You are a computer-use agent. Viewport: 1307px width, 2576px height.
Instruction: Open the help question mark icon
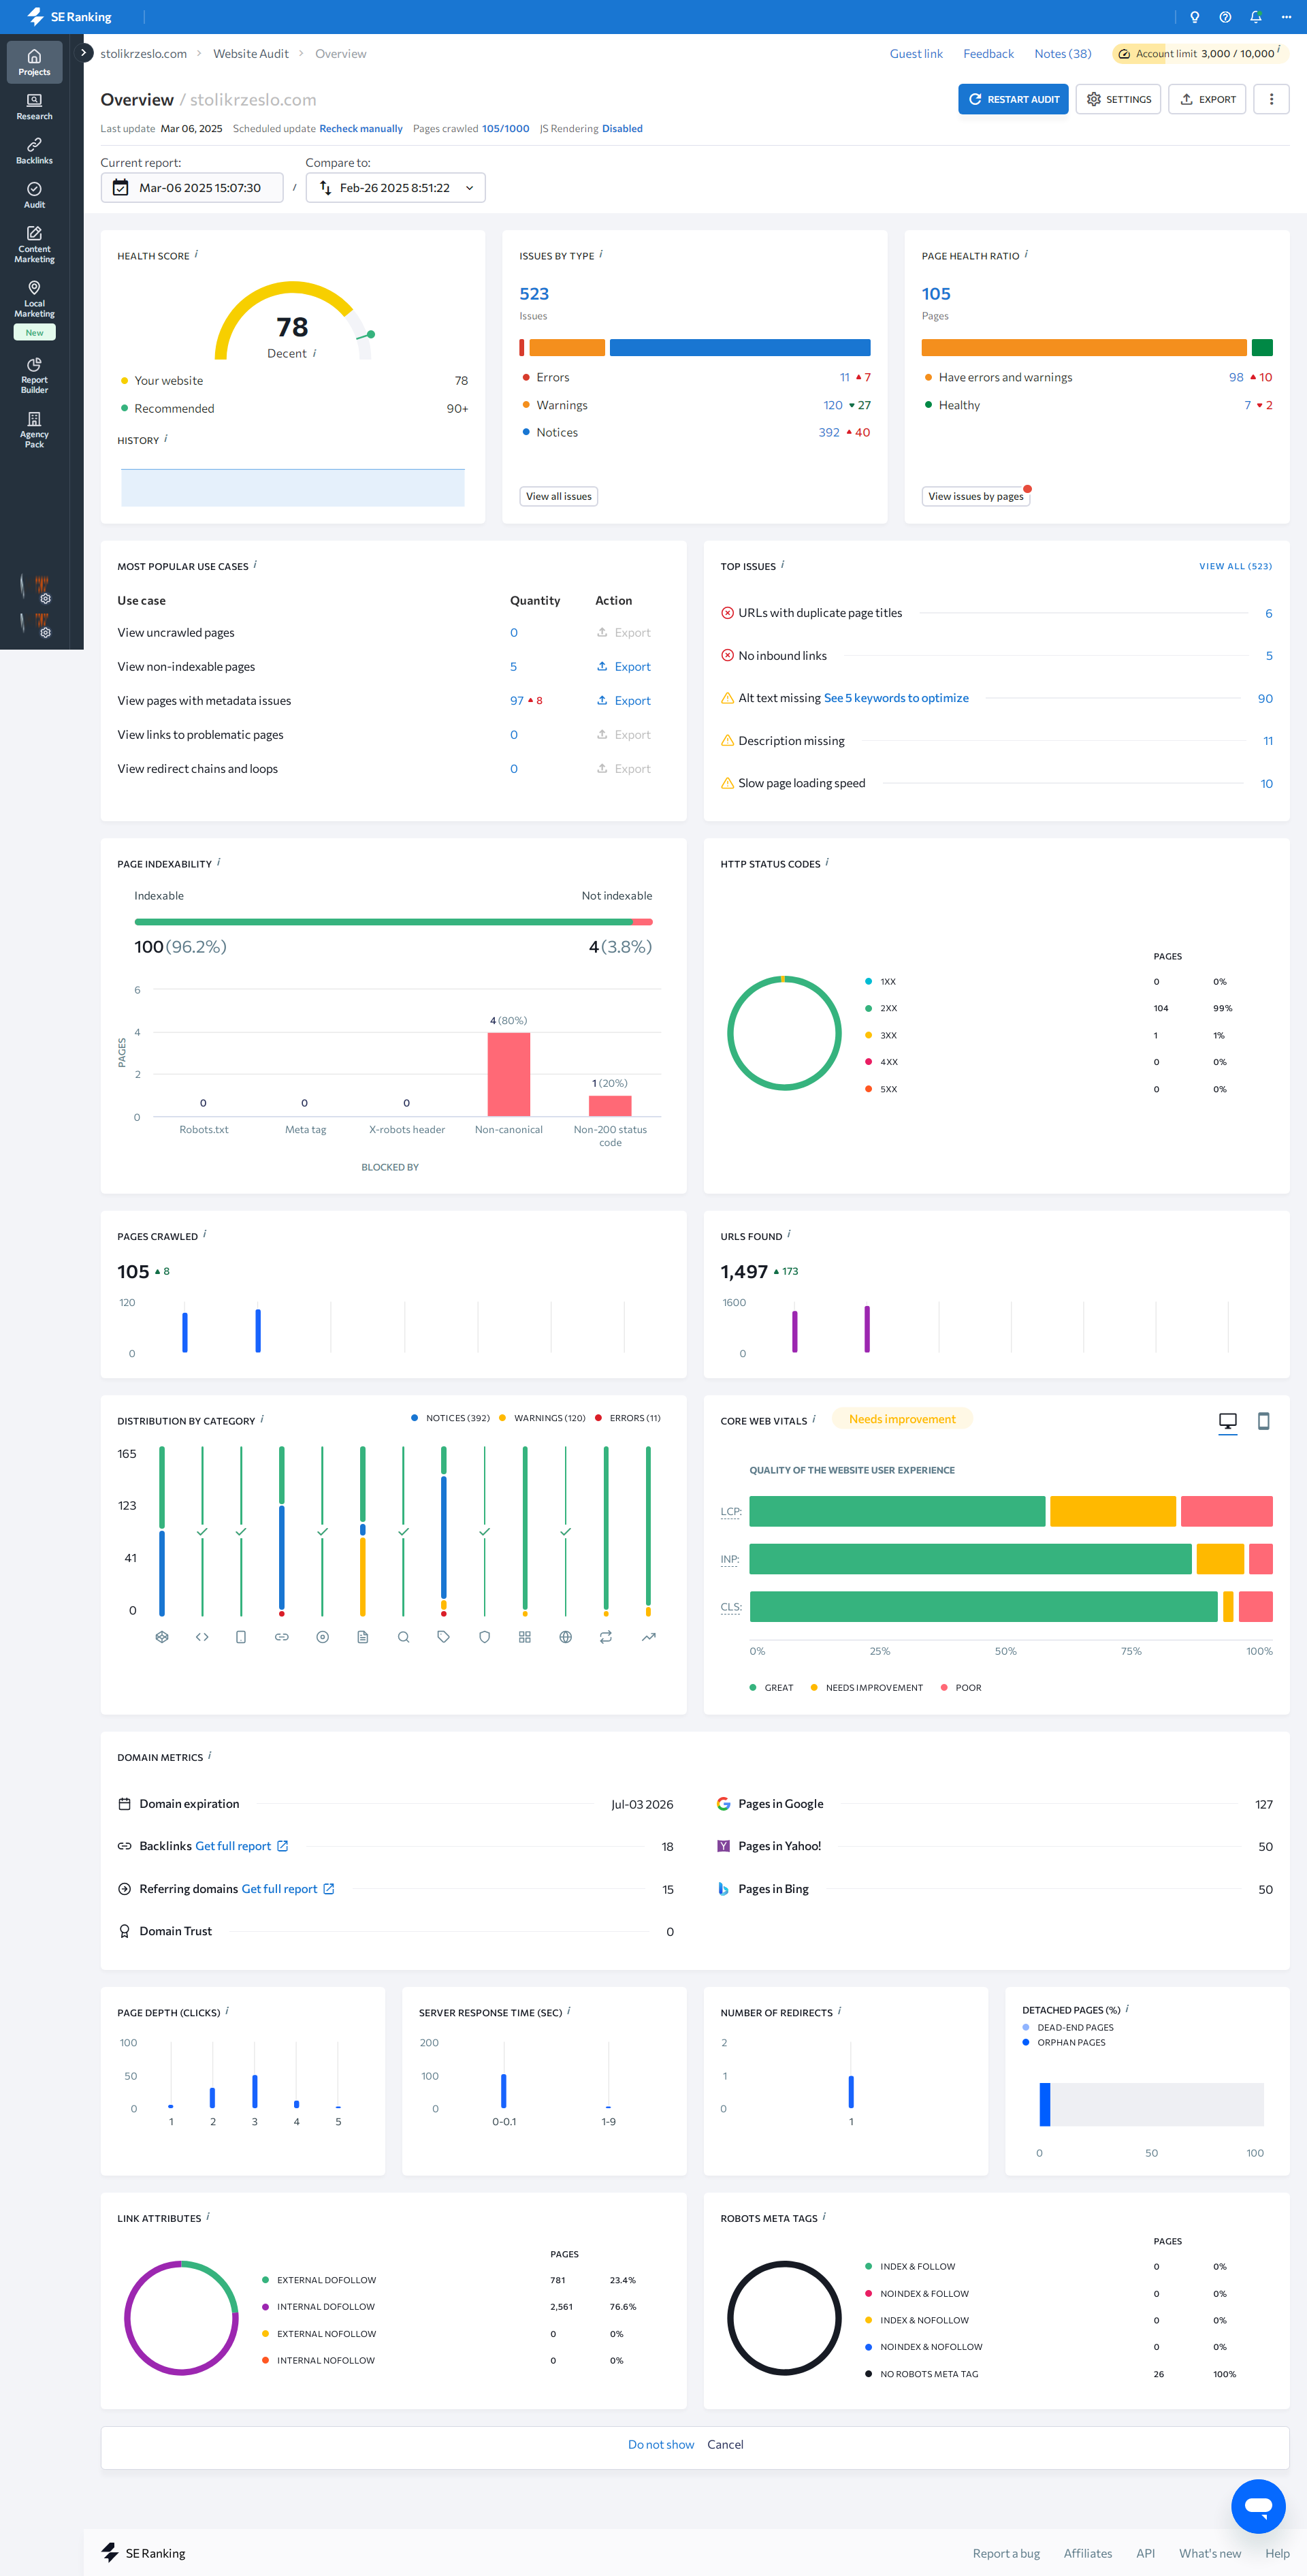pos(1225,17)
